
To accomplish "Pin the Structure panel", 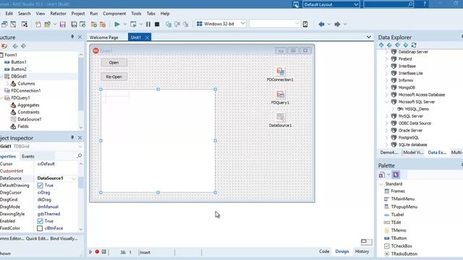I will click(x=72, y=37).
